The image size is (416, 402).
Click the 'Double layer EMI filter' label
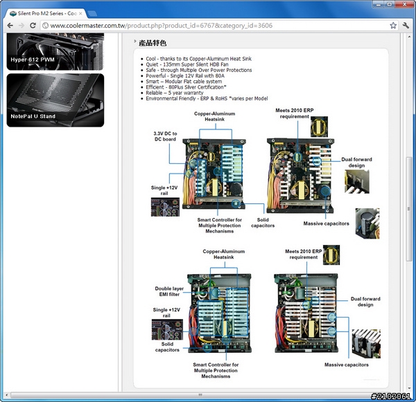(169, 291)
